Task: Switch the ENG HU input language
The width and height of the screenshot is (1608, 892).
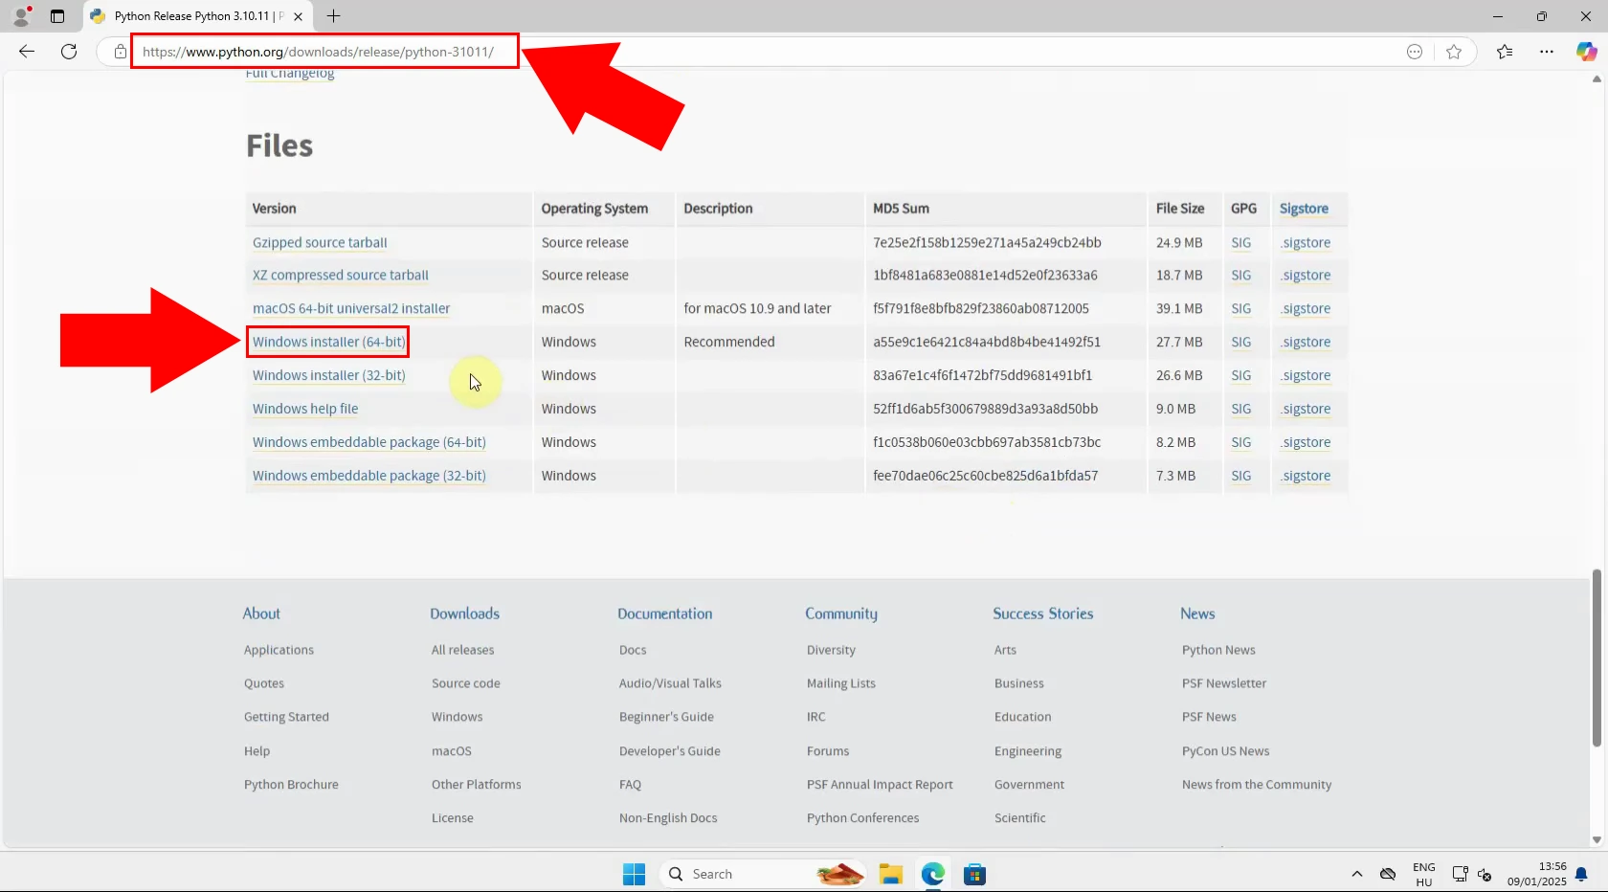Action: 1424,874
